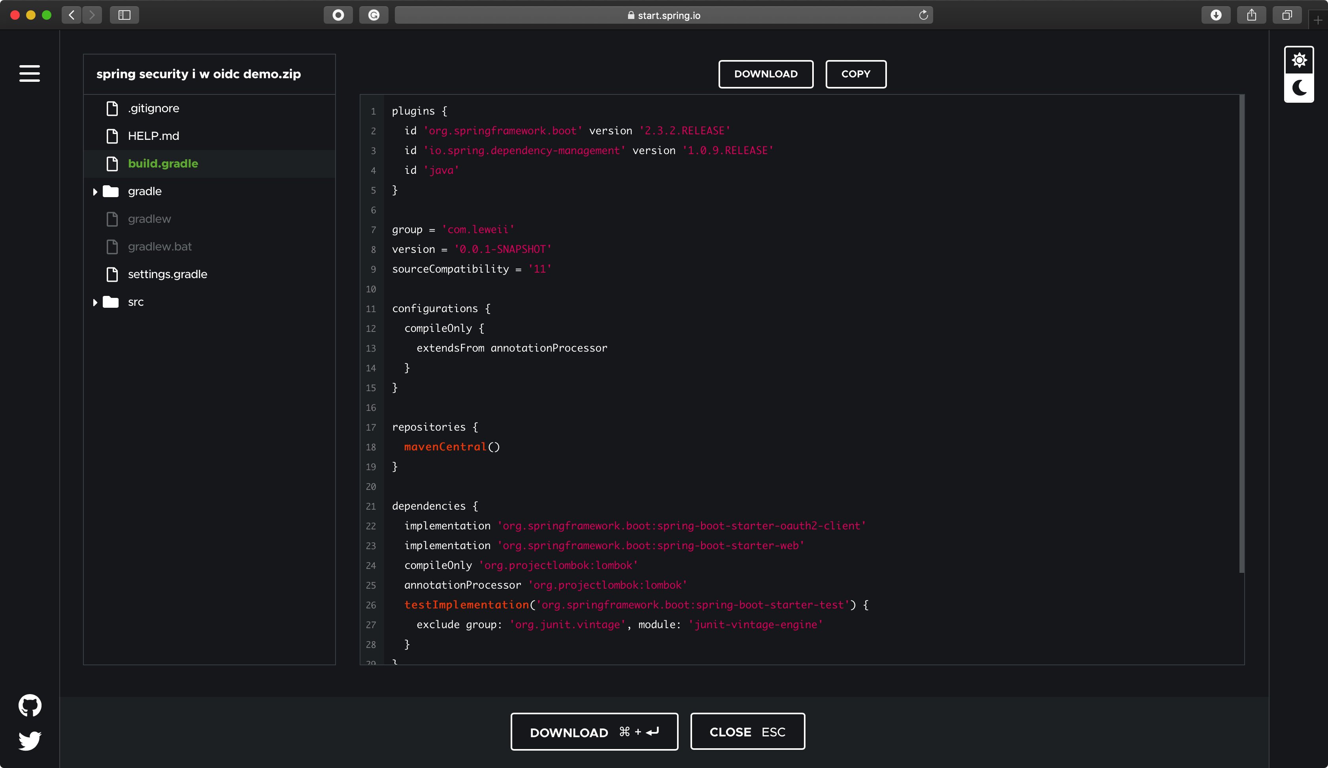Copy the build.gradle contents
Screen dimensions: 1328x768
(856, 74)
